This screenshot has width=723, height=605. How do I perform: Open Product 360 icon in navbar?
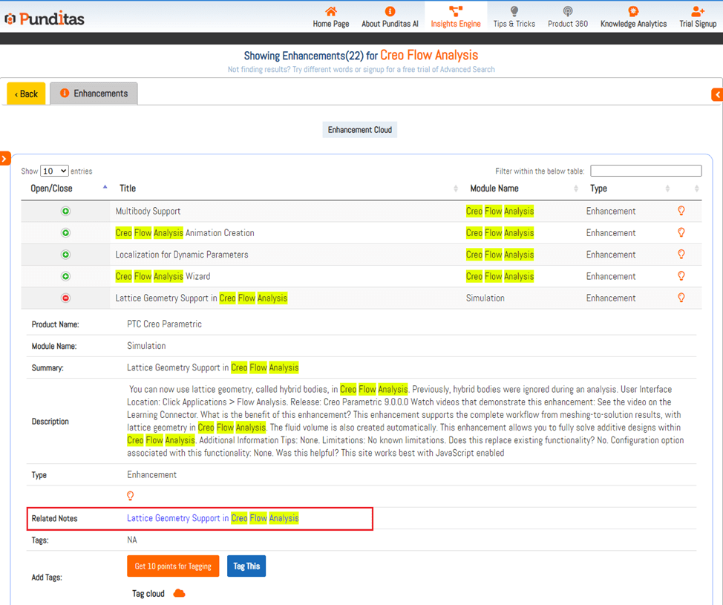tap(568, 11)
